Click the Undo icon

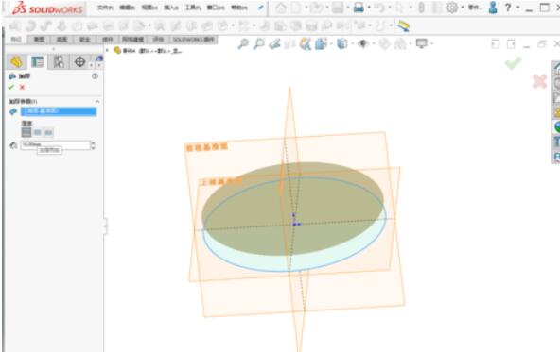[380, 8]
